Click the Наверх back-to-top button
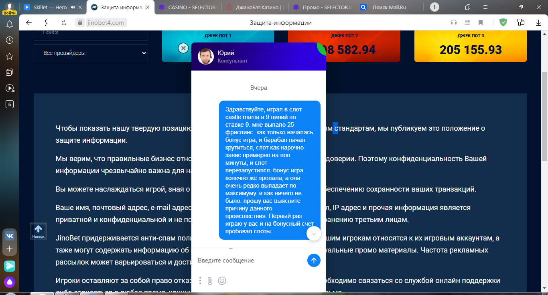The width and height of the screenshot is (548, 295). point(39,231)
